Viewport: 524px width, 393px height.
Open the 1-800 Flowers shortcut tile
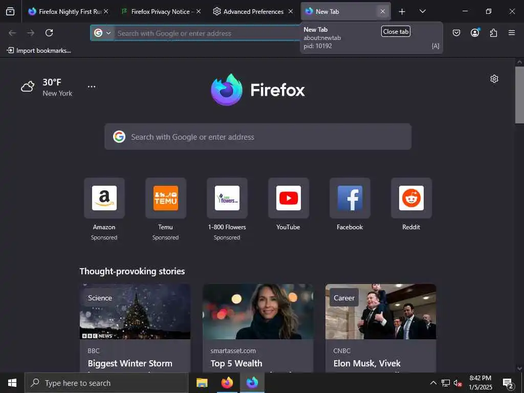227,198
